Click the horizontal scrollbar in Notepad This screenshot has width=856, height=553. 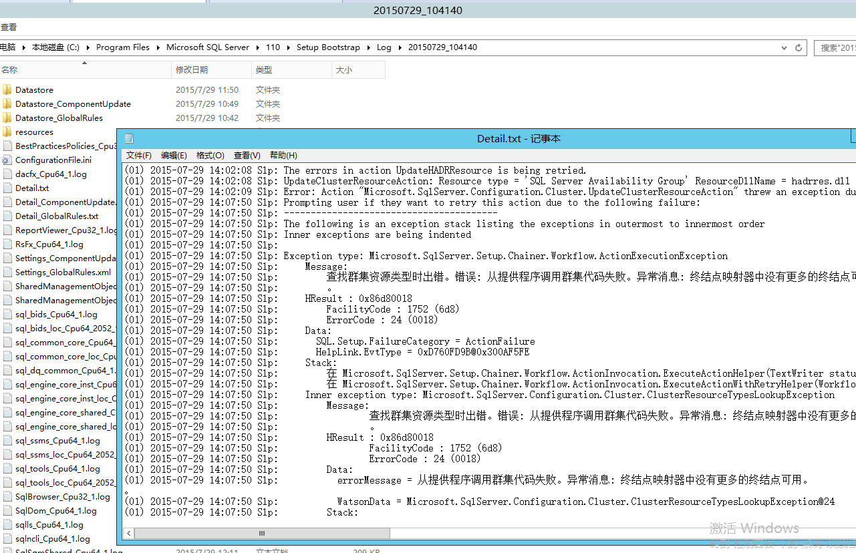[x=261, y=533]
